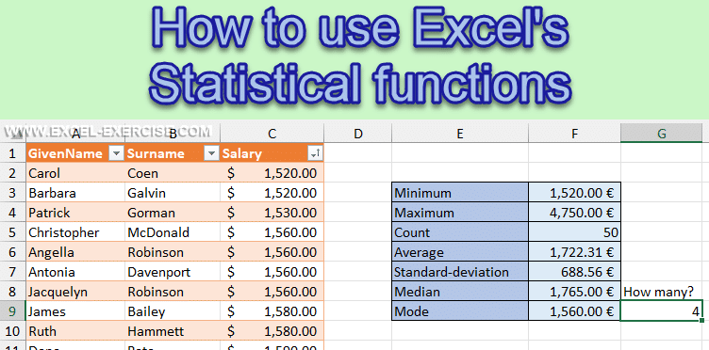Select the 1,765.00 € median value
This screenshot has height=350, width=709.
(574, 292)
